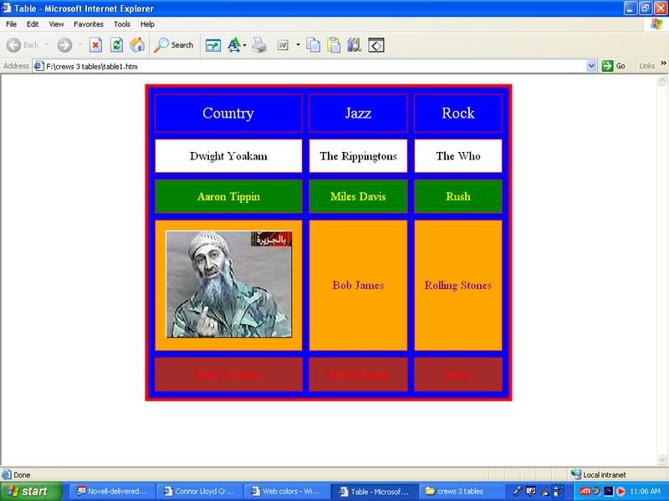This screenshot has width=669, height=501.
Task: Open the Search pane
Action: [x=174, y=45]
